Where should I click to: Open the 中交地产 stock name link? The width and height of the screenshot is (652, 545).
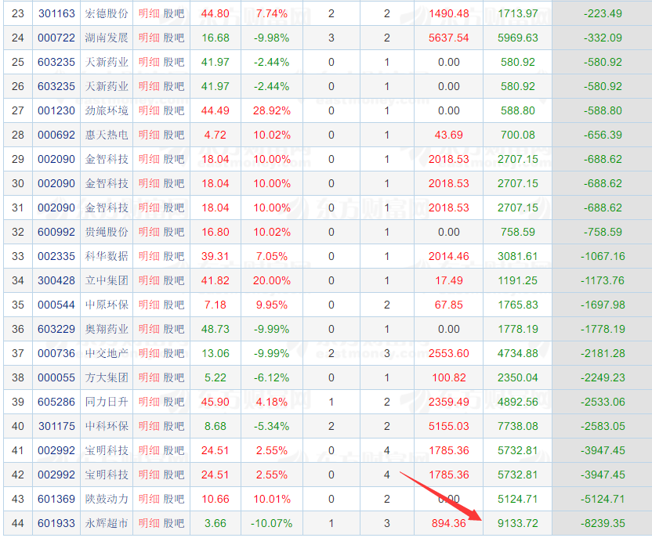107,353
